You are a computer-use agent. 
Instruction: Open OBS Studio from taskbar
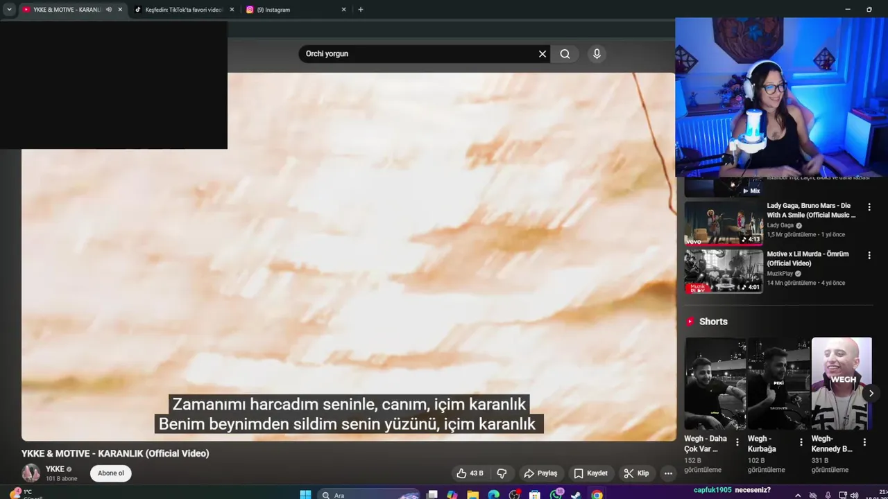[514, 495]
